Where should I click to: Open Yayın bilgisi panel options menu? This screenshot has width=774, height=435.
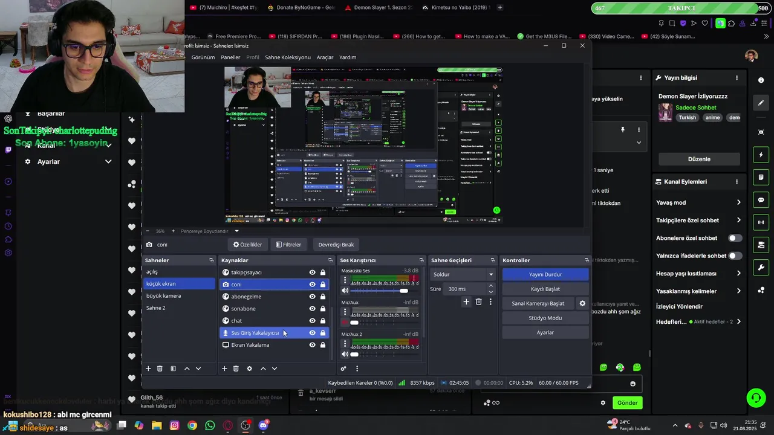(x=737, y=78)
